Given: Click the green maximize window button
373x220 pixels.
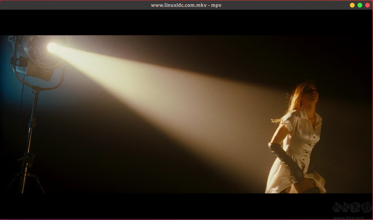Looking at the screenshot, I should (360, 5).
